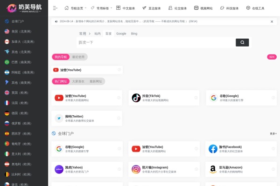Click the 2024-09-14 announcement text
Image resolution: width=280 pixels, height=186 pixels.
[x=128, y=21]
